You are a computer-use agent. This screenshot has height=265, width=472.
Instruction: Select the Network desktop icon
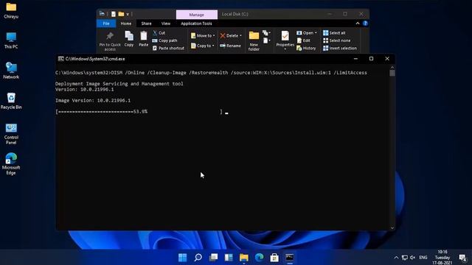click(11, 71)
